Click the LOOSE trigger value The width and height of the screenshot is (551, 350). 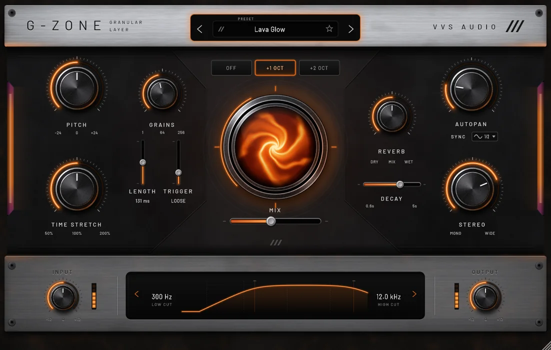178,201
